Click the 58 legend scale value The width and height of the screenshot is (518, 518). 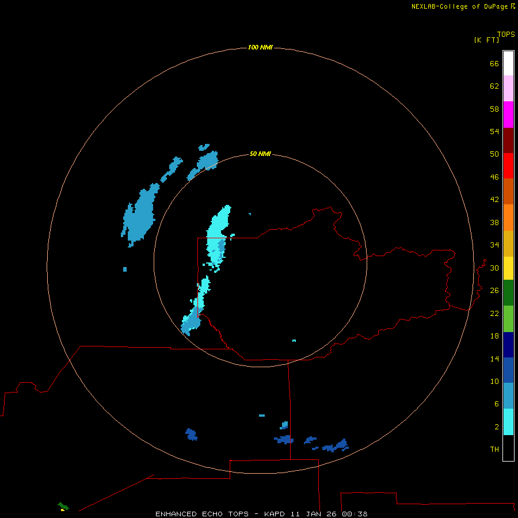click(494, 109)
